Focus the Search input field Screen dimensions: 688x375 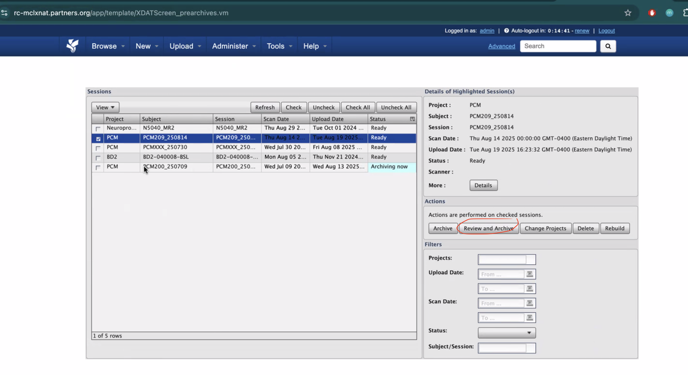point(558,46)
